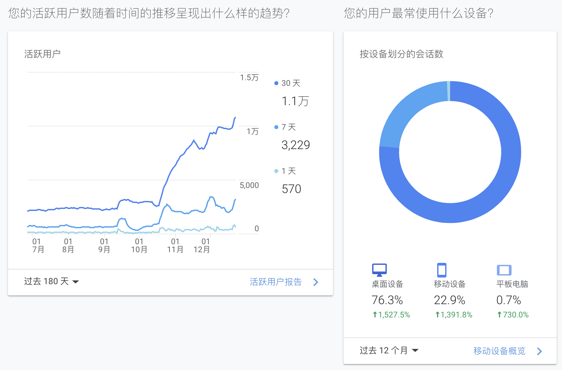This screenshot has height=370, width=562.
Task: Click the 30-day line peak on chart
Action: click(x=235, y=118)
